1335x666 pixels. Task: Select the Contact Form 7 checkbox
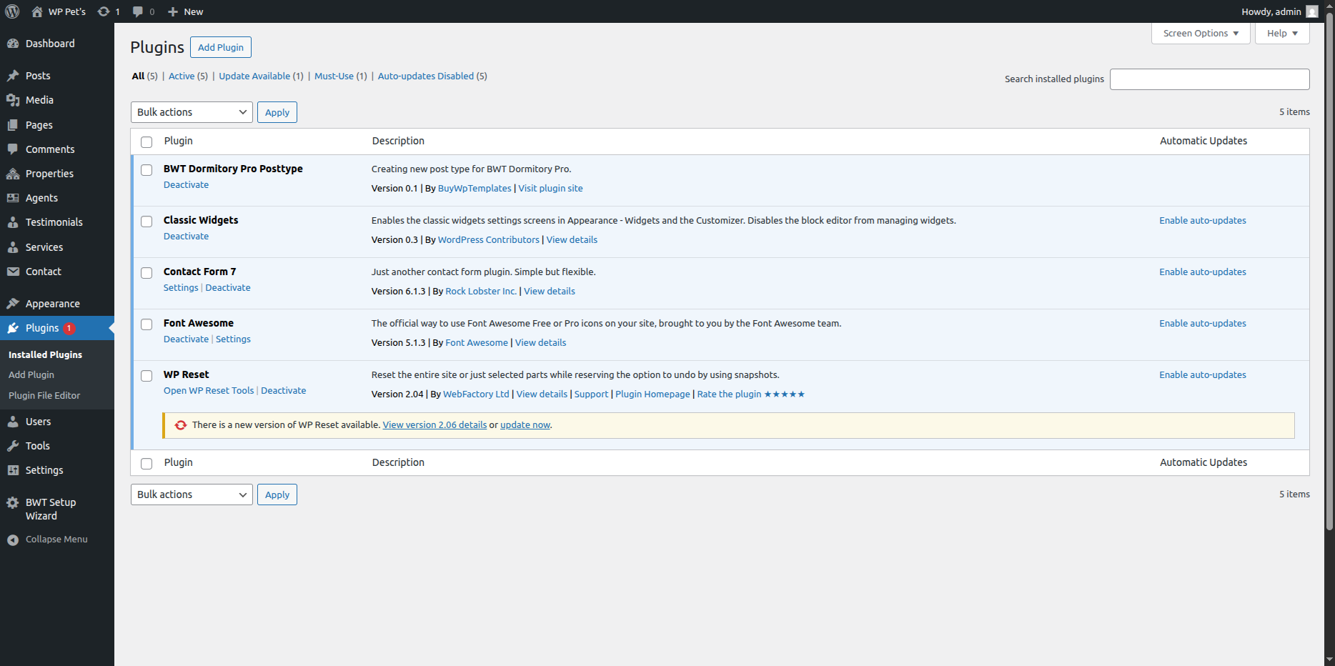pyautogui.click(x=147, y=273)
